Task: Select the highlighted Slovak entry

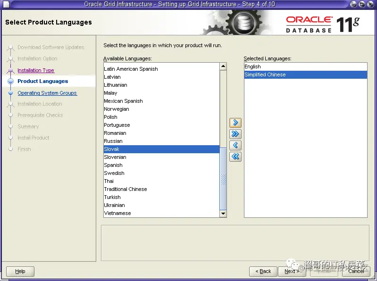Action: click(161, 149)
